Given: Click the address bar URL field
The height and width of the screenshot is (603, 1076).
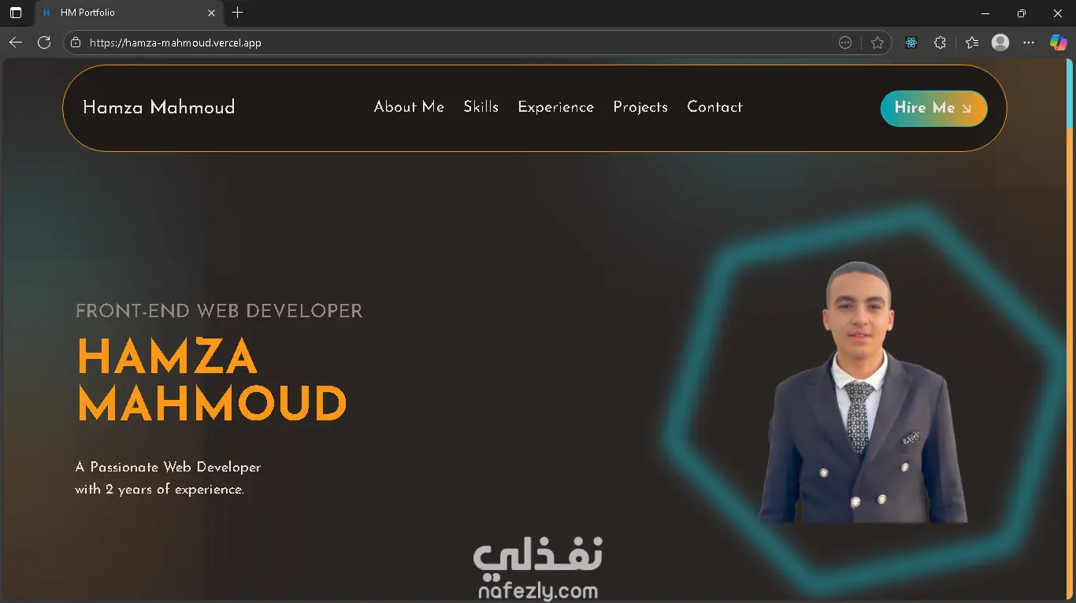Looking at the screenshot, I should click(457, 43).
